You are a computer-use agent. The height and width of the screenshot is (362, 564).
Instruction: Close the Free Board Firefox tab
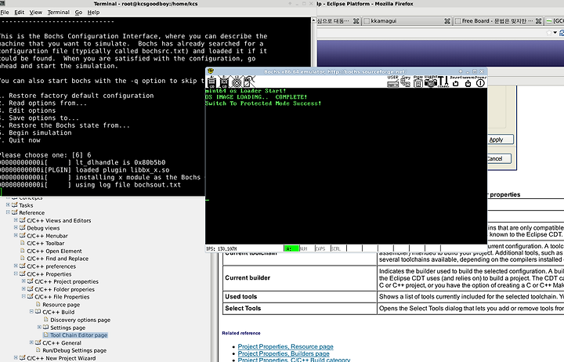click(x=538, y=21)
